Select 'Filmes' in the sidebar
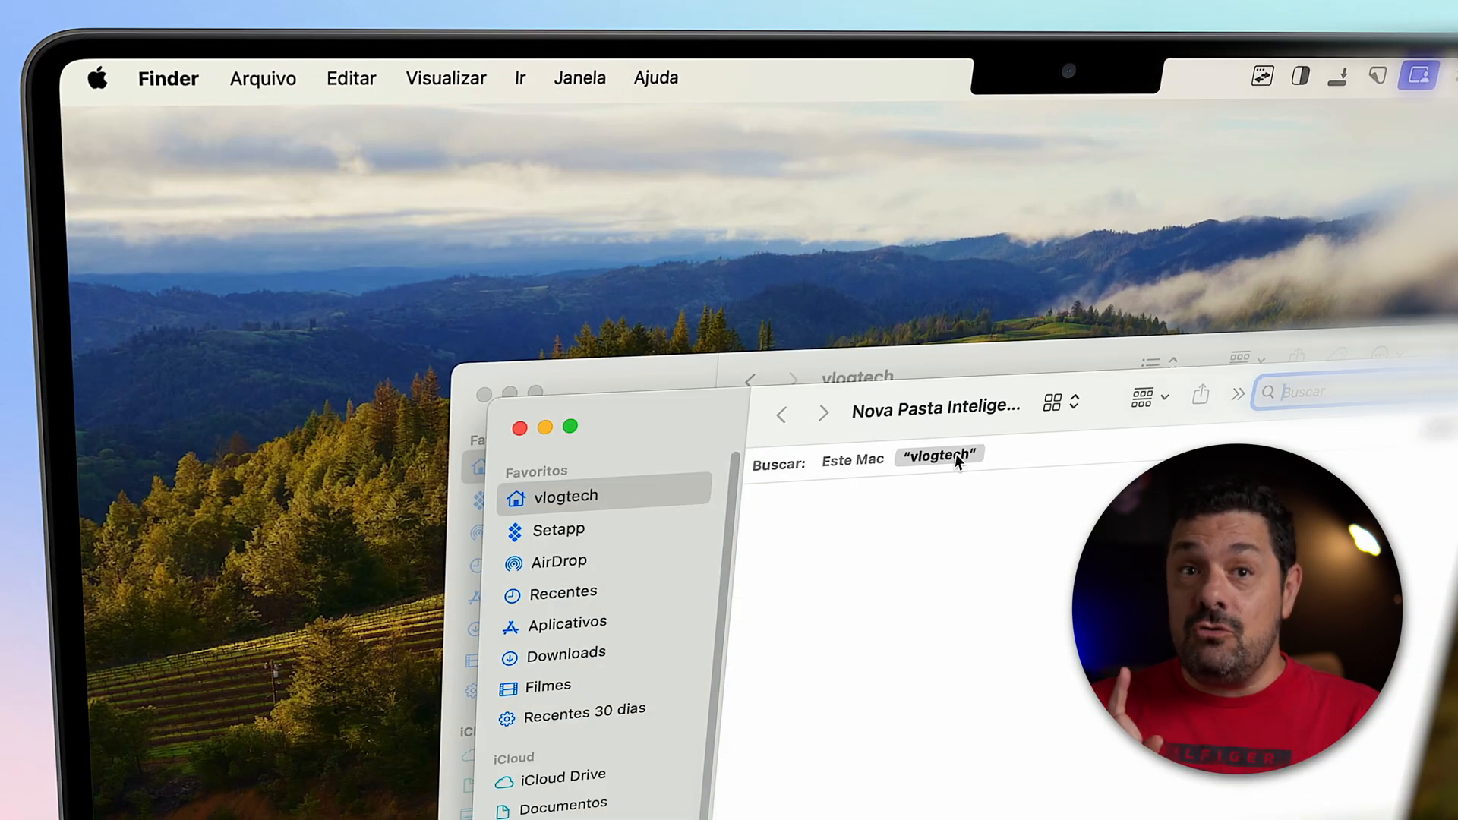The width and height of the screenshot is (1458, 820). click(548, 685)
